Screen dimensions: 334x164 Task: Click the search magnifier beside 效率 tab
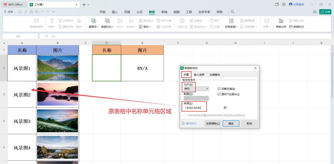click(232, 12)
